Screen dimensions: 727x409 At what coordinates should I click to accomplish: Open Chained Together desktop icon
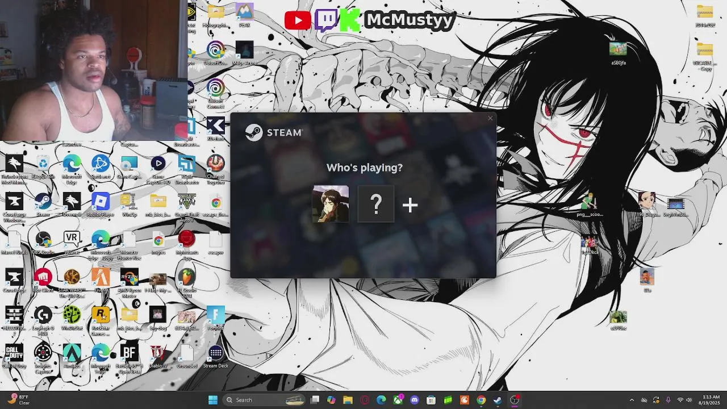[x=216, y=170]
